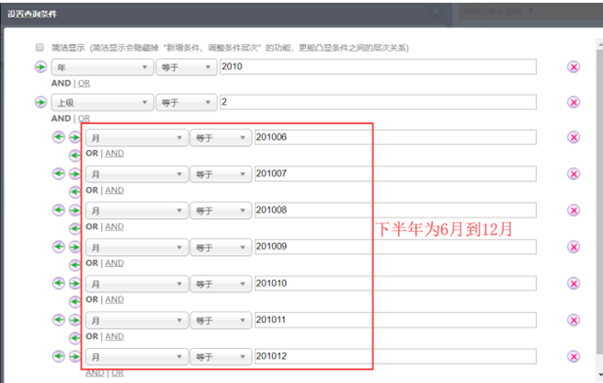Click the left arrow beside OR | AND under 201009
Screen dimensions: 603x383
[x=74, y=265]
